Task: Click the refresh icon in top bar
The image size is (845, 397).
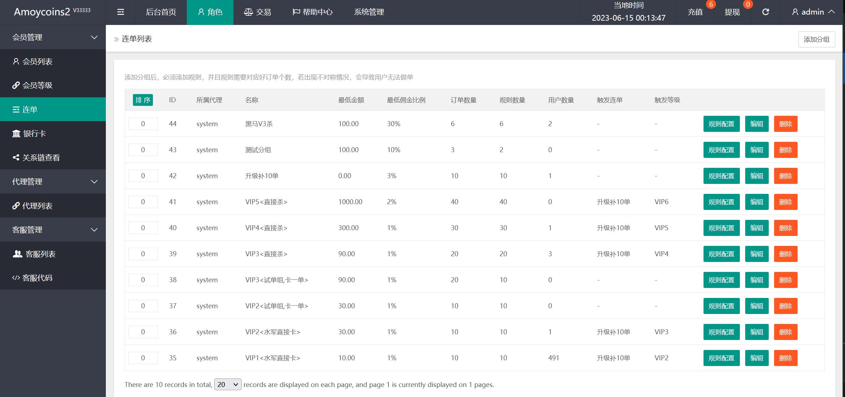Action: tap(766, 12)
